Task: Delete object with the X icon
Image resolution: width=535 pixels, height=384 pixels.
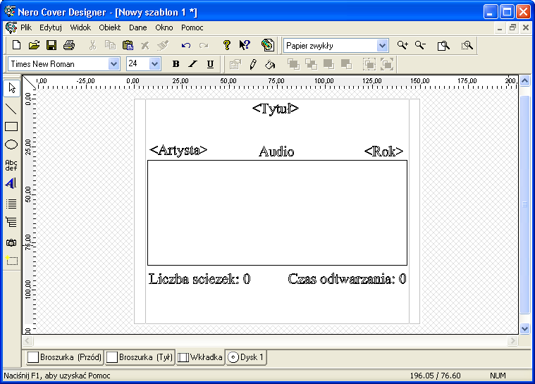Action: pos(145,45)
